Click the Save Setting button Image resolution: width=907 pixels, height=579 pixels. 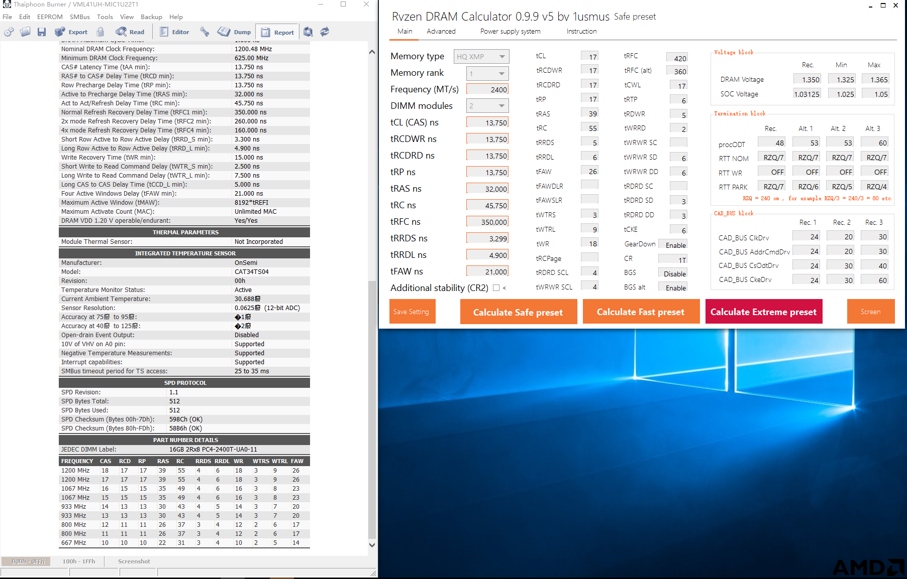tap(412, 312)
